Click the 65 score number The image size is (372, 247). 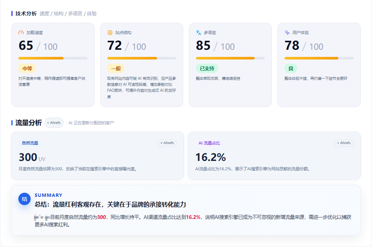(26, 46)
